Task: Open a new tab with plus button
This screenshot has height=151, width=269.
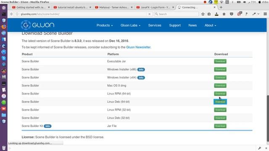Action: coord(221,8)
